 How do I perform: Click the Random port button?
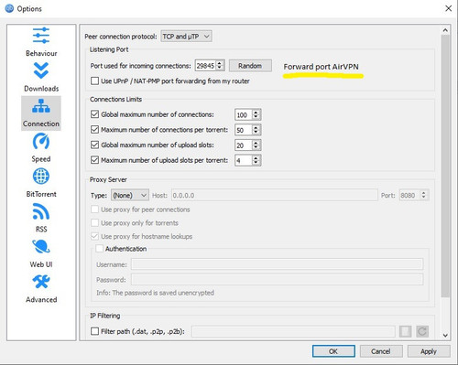(x=250, y=66)
